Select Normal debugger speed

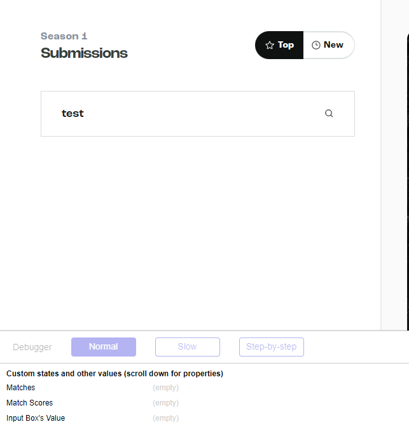104,347
